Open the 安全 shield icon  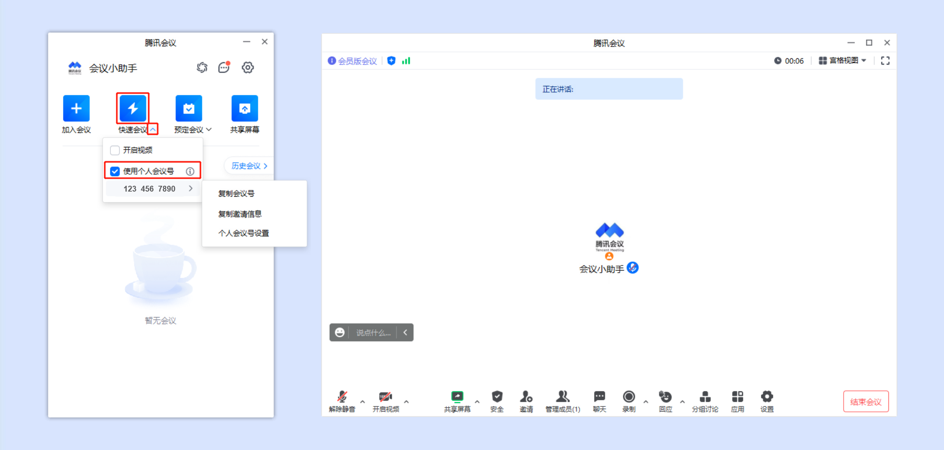coord(497,396)
